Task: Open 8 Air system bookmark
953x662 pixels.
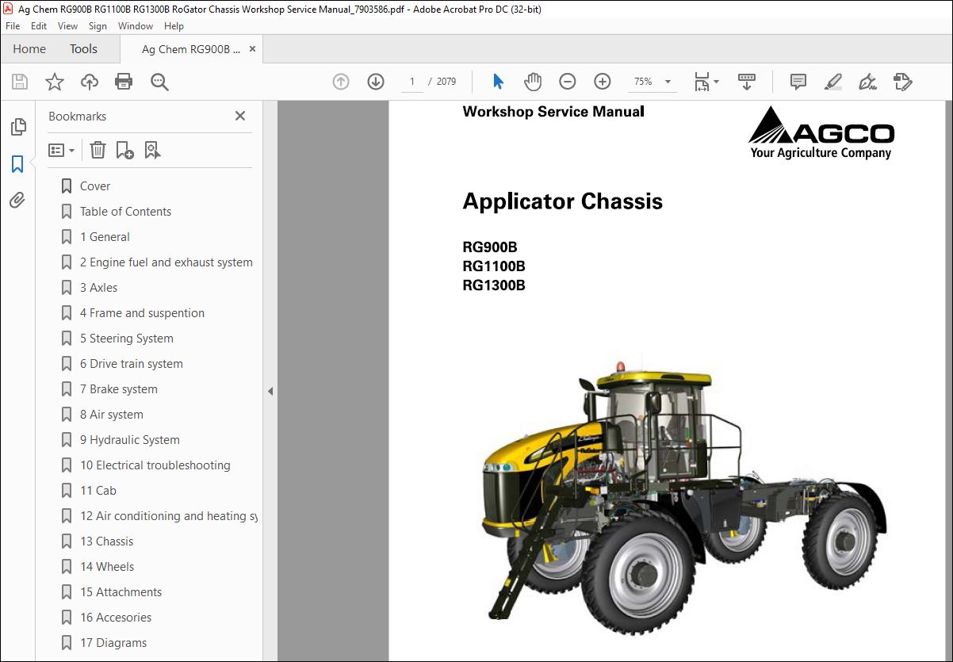Action: click(x=111, y=415)
